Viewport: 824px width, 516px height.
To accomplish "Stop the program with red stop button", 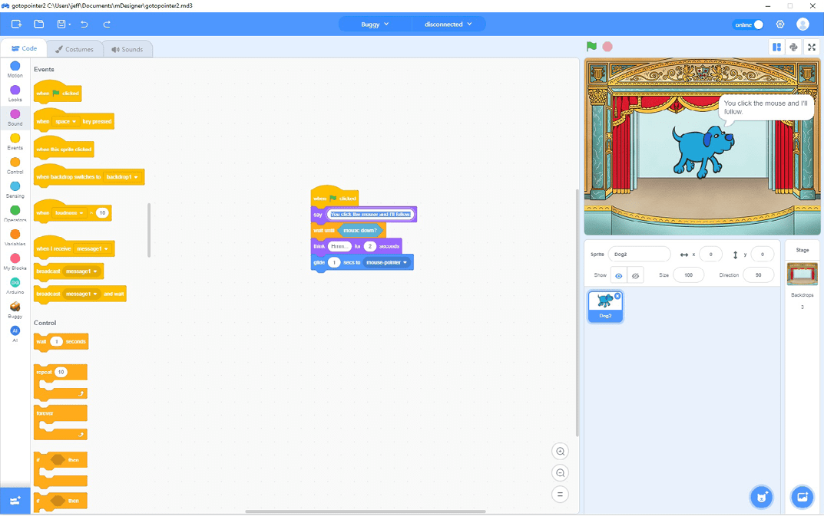I will coord(607,47).
